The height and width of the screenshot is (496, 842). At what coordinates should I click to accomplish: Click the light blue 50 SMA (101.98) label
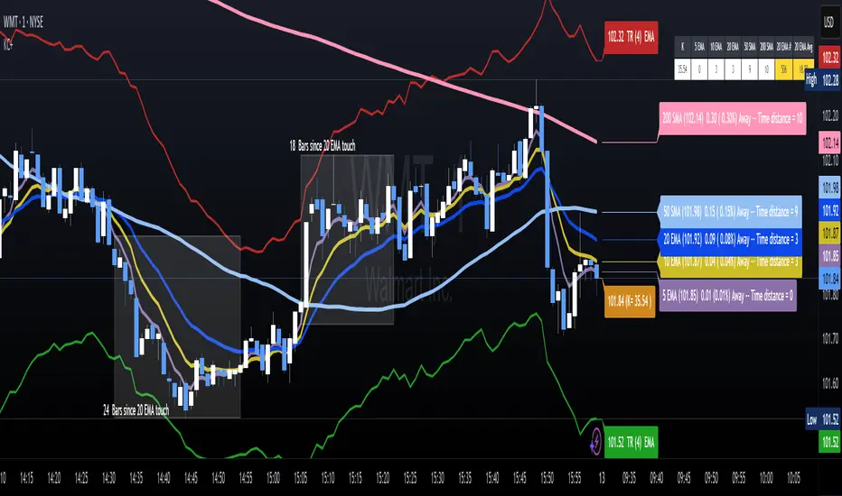[x=730, y=211]
